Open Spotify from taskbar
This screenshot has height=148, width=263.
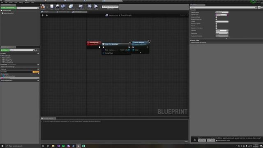point(63,146)
